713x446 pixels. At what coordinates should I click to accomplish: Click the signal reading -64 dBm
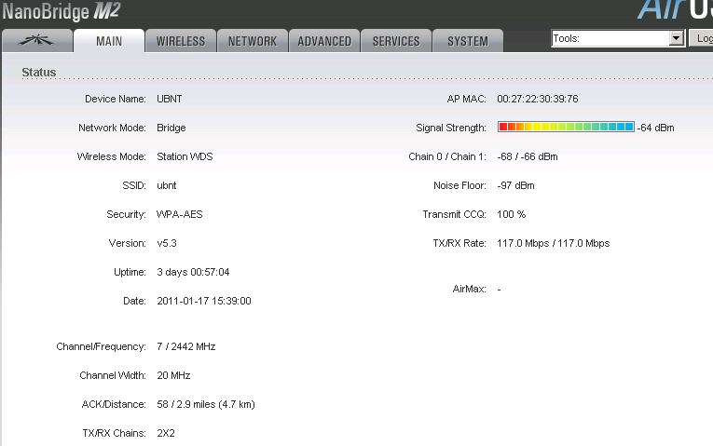pos(655,128)
